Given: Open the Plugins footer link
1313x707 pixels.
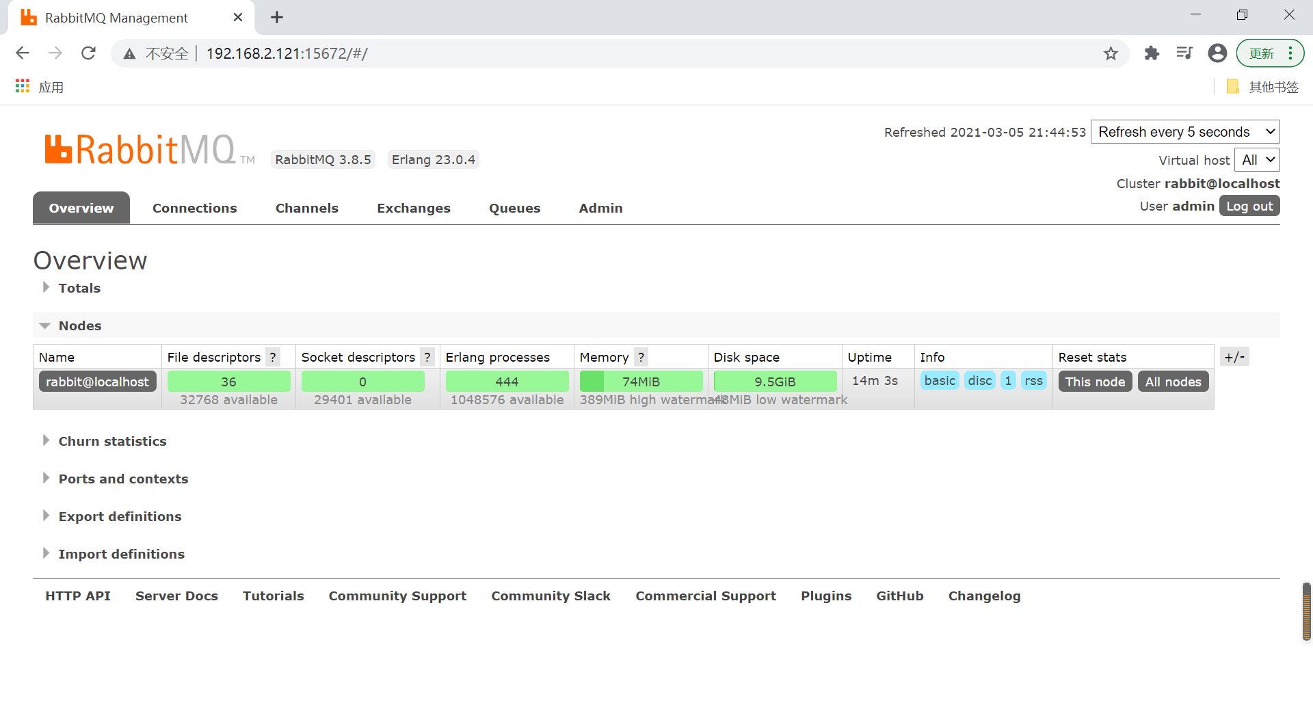Looking at the screenshot, I should pos(826,596).
